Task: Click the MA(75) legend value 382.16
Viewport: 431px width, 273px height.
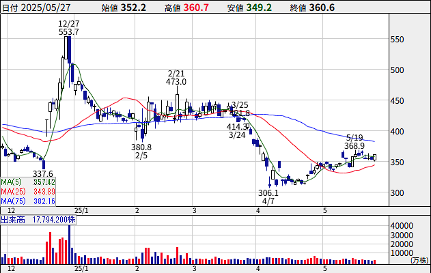Action: 44,201
